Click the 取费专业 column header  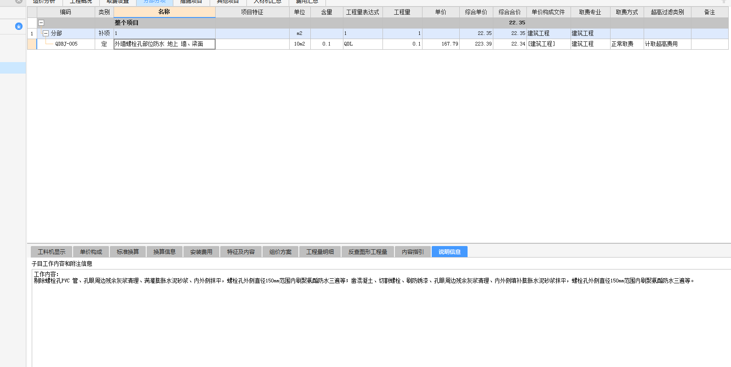(x=590, y=12)
